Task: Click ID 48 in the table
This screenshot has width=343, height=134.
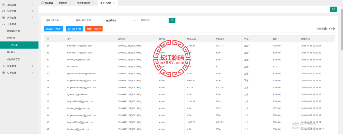Action: tap(48, 87)
